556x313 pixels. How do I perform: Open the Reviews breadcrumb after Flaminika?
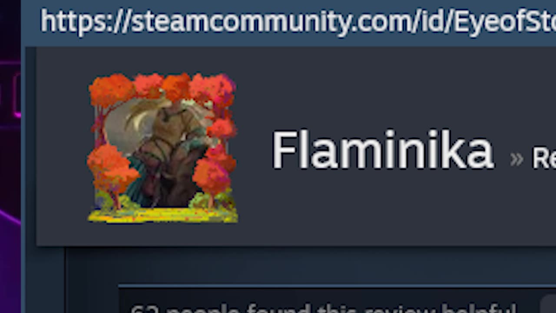click(544, 157)
